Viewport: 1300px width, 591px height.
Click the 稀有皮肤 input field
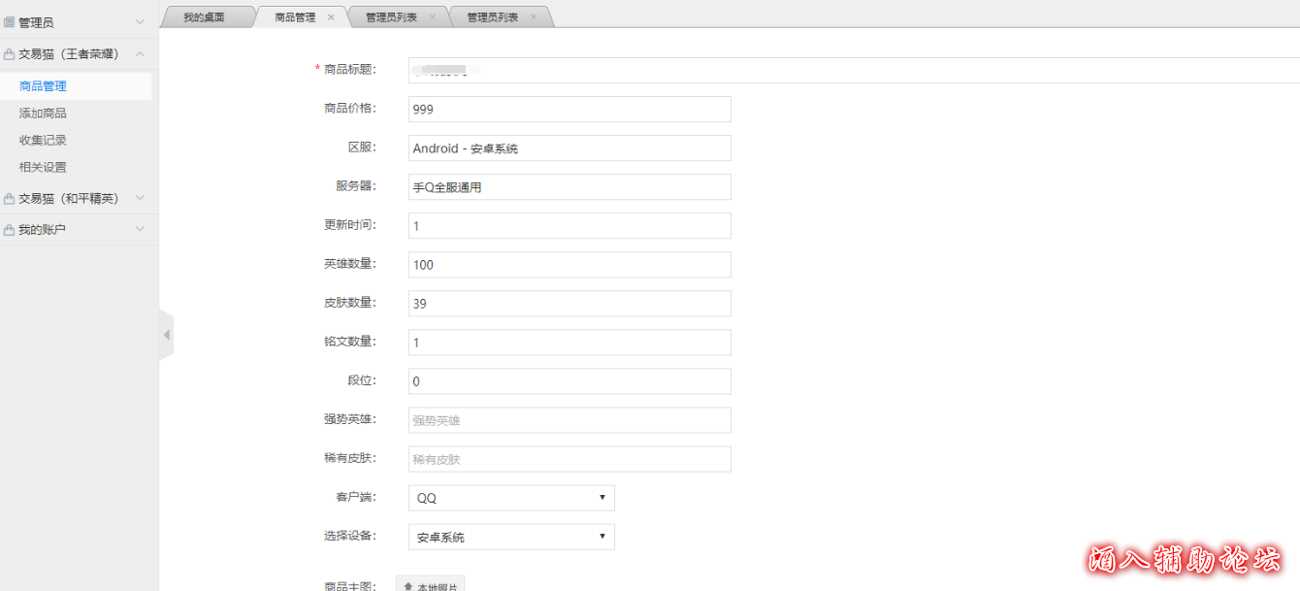(569, 459)
